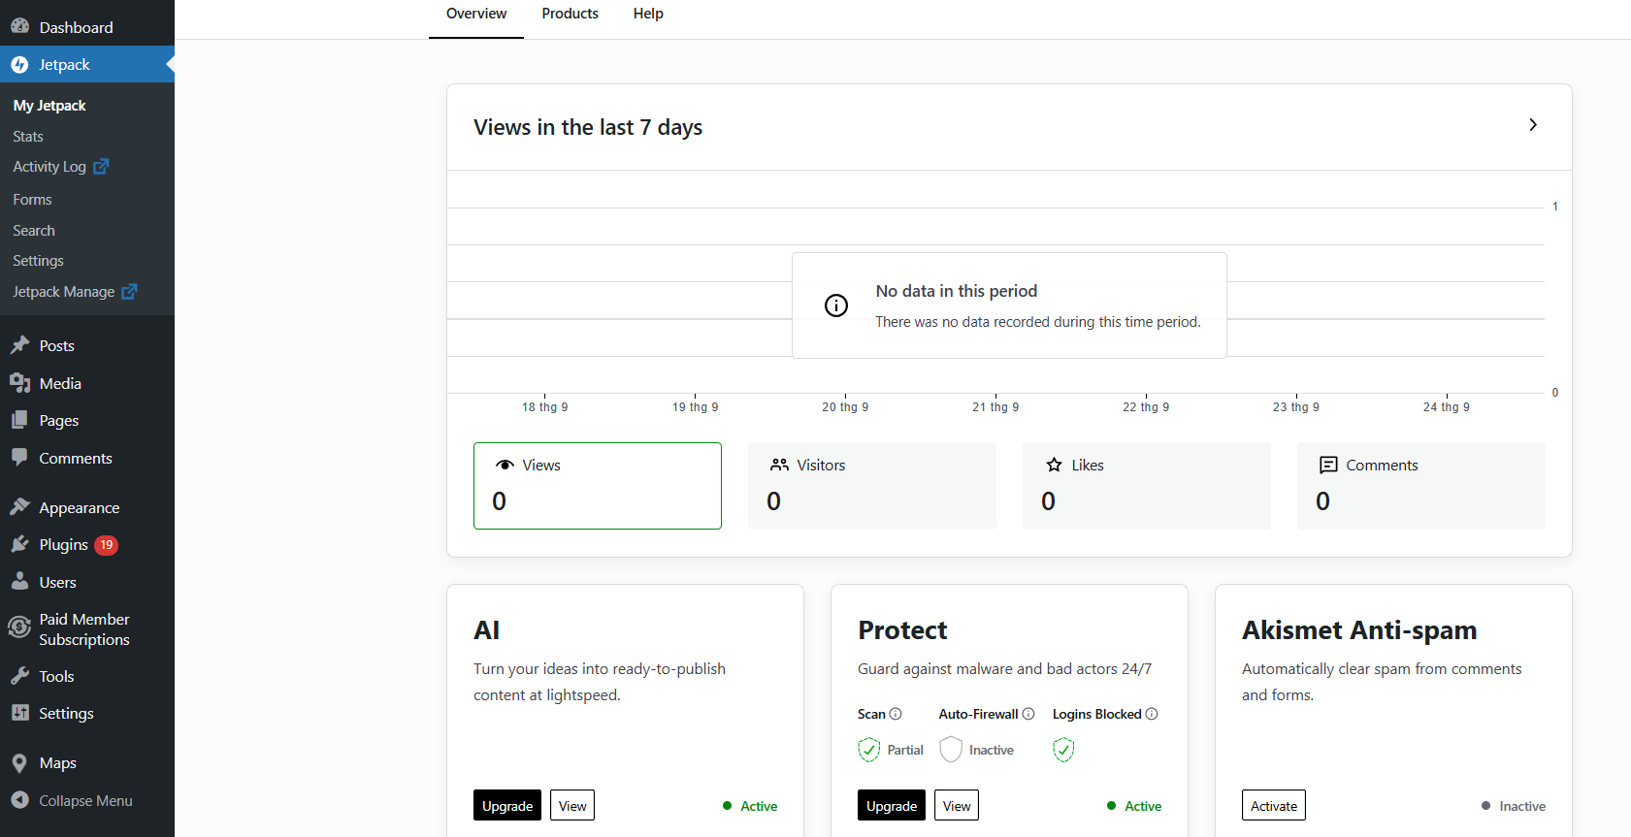1631x837 pixels.
Task: Click the 'Views in the last 7 days' heading
Action: (x=588, y=127)
